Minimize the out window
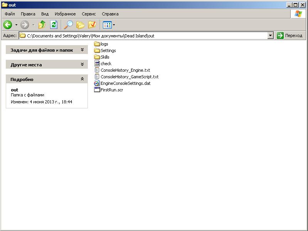This screenshot has width=308, height=231. (x=289, y=5)
